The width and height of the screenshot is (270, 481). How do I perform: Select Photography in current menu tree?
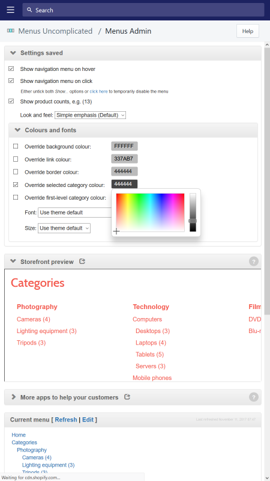pyautogui.click(x=32, y=450)
